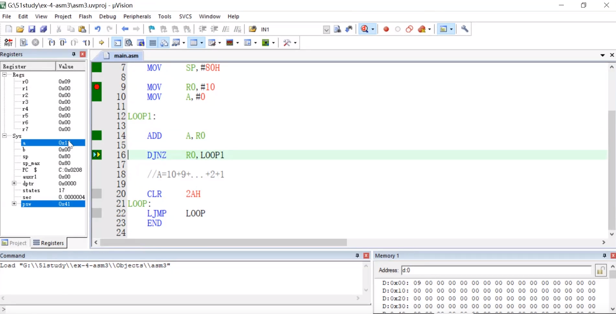Click incremental find binoculars icon
The width and height of the screenshot is (616, 314).
pos(349,29)
